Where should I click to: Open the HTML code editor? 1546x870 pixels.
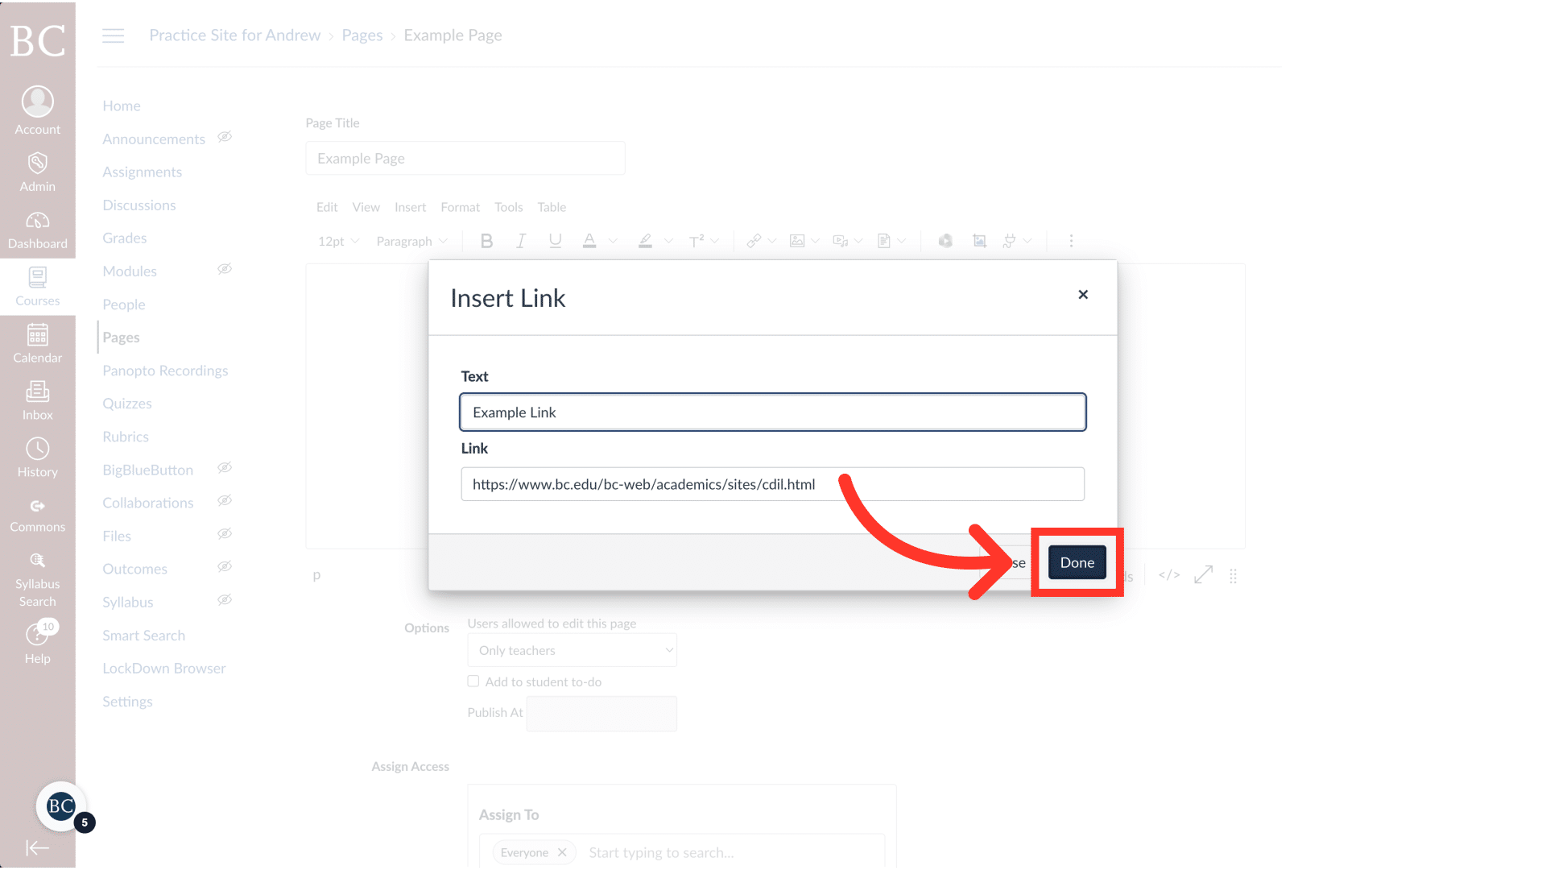click(1168, 575)
